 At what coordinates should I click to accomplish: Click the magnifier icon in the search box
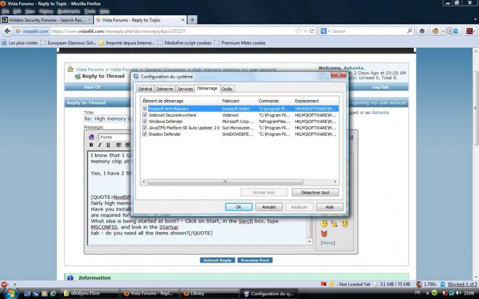point(409,31)
